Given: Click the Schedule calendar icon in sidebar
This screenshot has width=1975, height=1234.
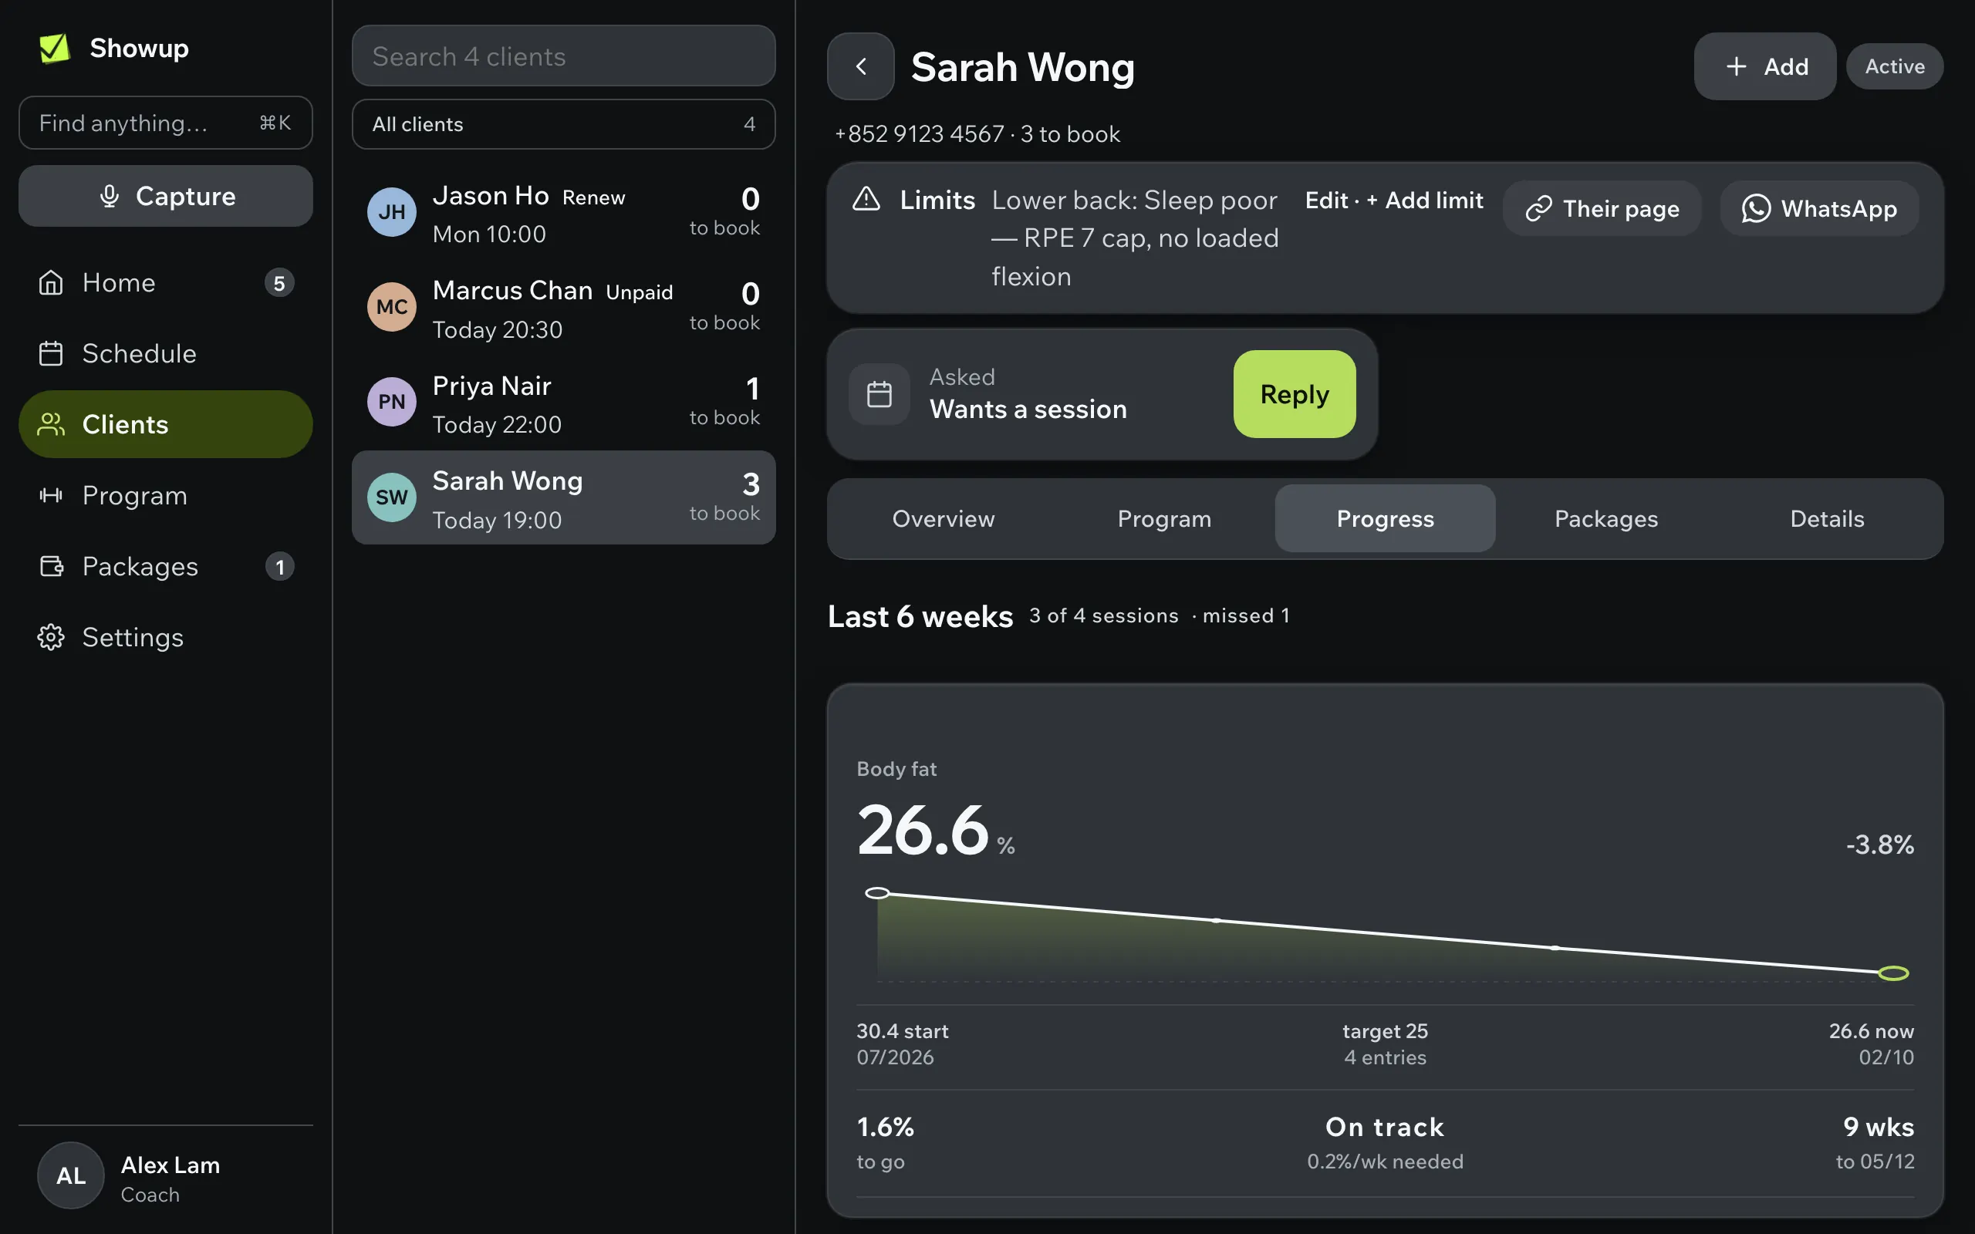Looking at the screenshot, I should coord(51,353).
